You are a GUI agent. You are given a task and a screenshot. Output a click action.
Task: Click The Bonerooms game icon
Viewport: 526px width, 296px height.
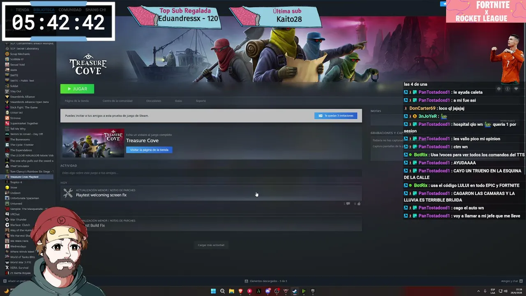(7, 139)
